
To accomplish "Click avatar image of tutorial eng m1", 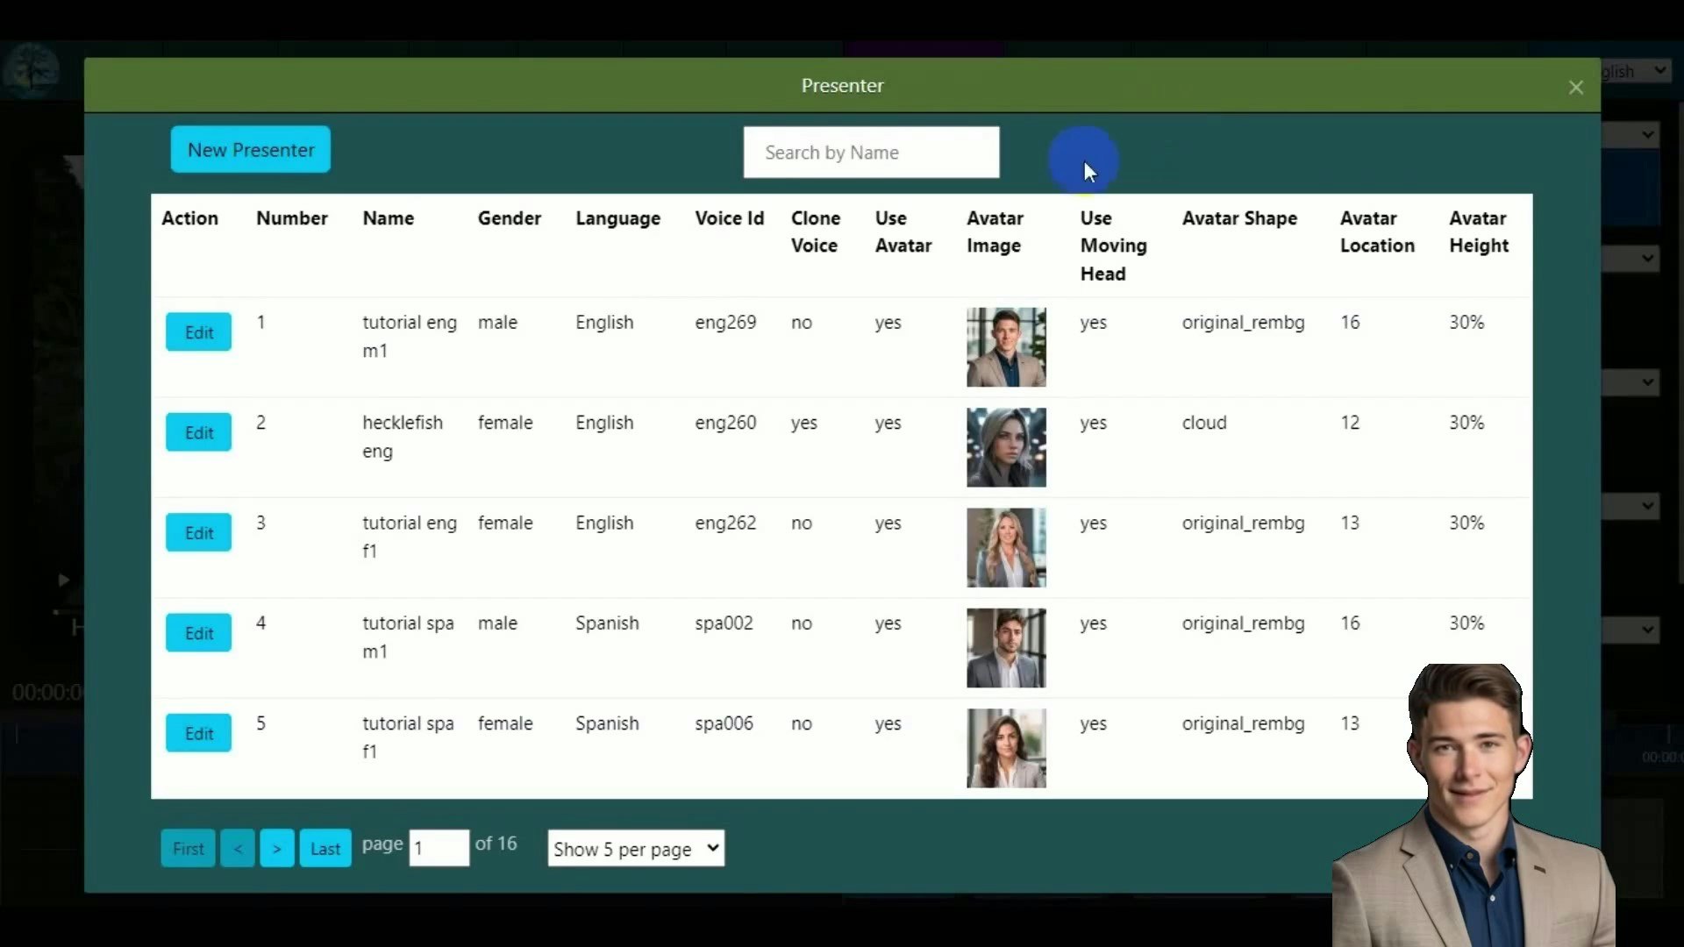I will (x=1005, y=347).
